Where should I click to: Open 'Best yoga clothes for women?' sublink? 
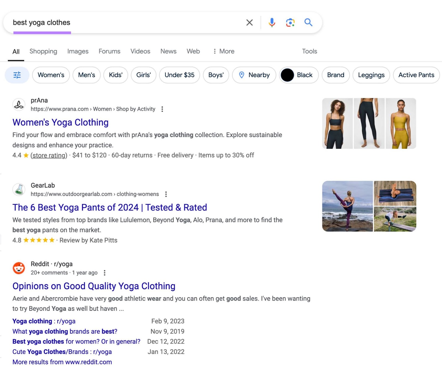click(76, 342)
